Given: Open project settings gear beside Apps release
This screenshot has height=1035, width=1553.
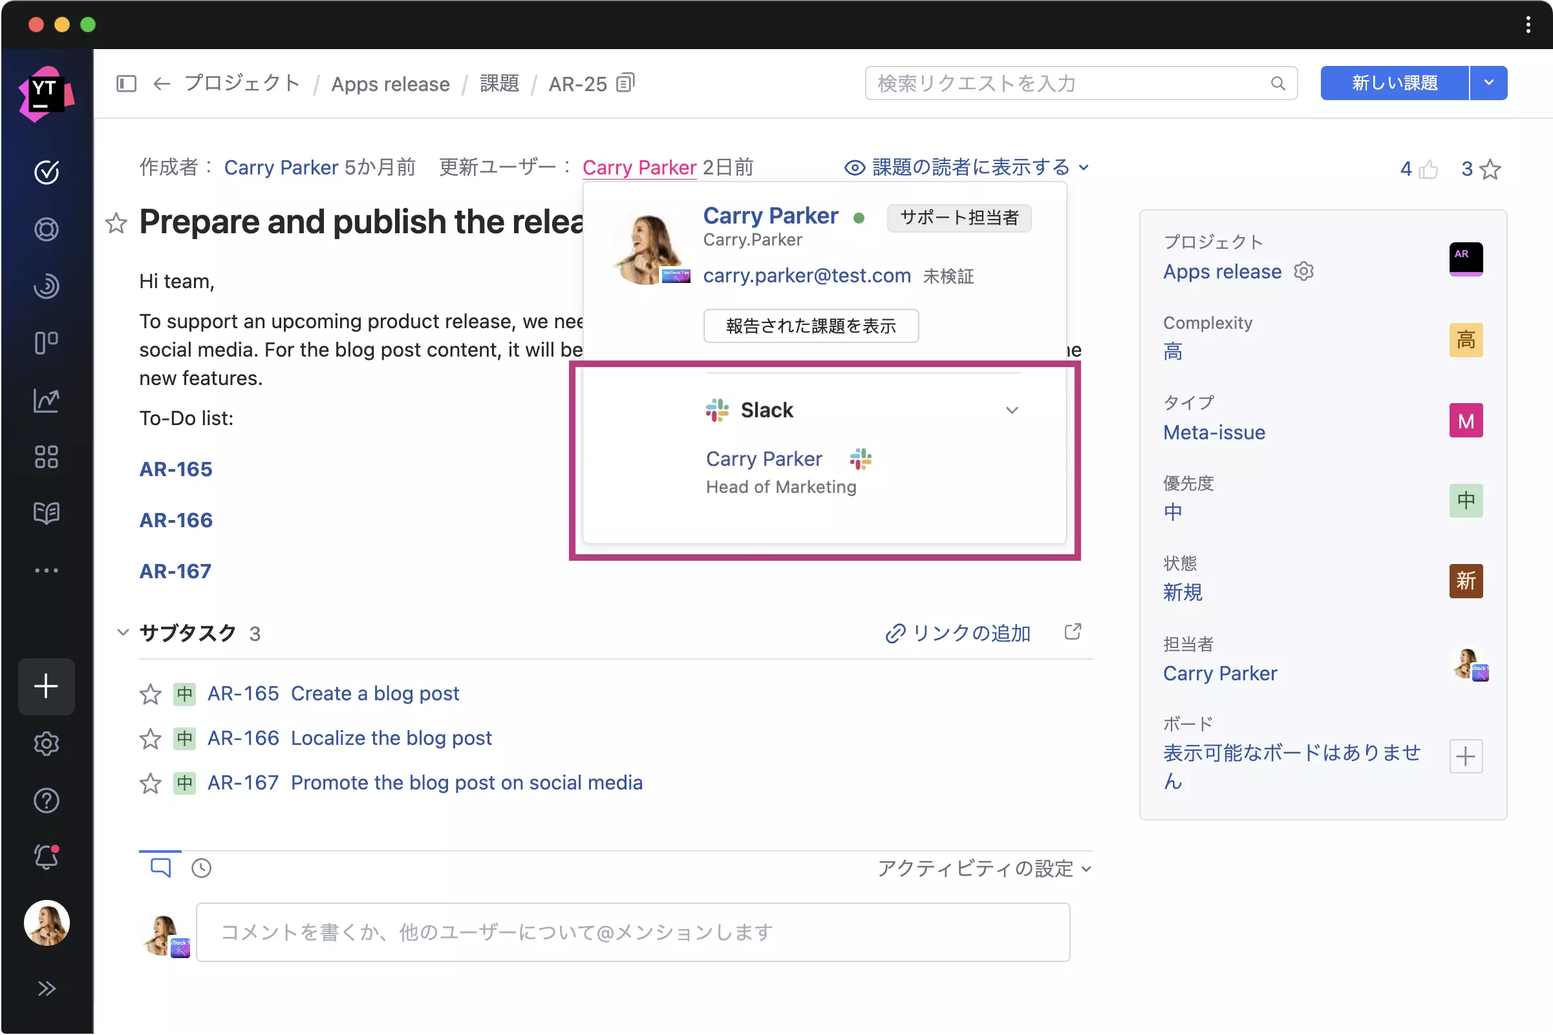Looking at the screenshot, I should coord(1303,271).
